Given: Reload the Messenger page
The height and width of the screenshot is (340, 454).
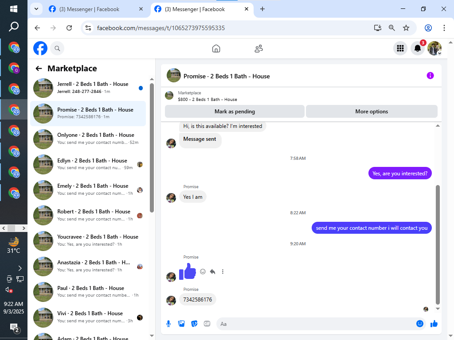Looking at the screenshot, I should 69,28.
